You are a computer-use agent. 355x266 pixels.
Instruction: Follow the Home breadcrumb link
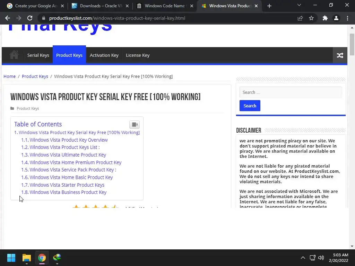(x=9, y=77)
